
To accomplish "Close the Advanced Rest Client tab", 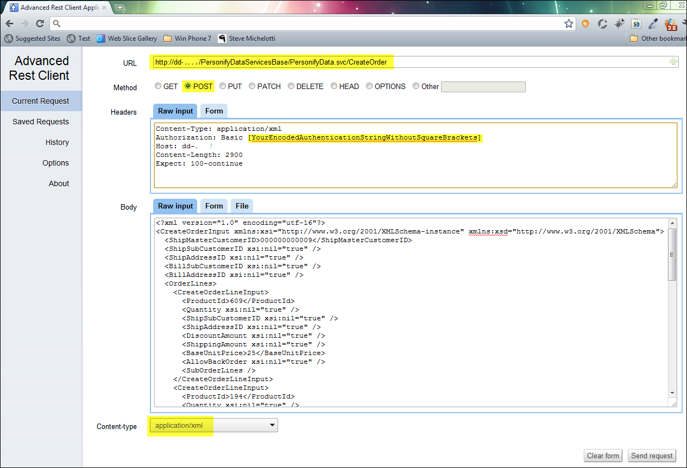I will 105,8.
